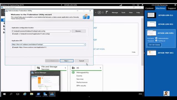Click Performance under the IIS tile
177x100 pixels.
(x=82, y=82)
